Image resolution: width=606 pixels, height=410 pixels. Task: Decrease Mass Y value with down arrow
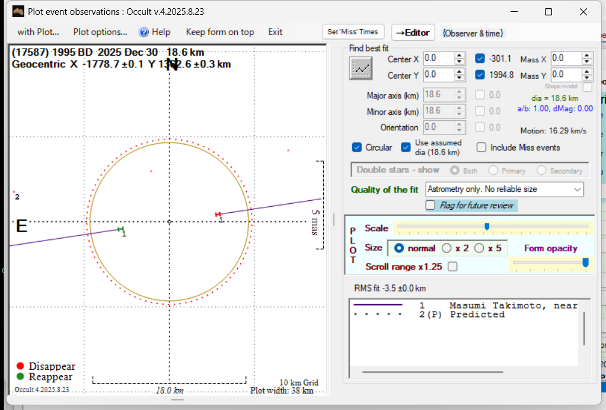click(586, 78)
